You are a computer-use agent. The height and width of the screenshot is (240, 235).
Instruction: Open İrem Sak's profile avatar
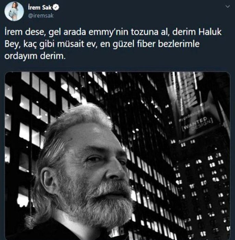(14, 11)
